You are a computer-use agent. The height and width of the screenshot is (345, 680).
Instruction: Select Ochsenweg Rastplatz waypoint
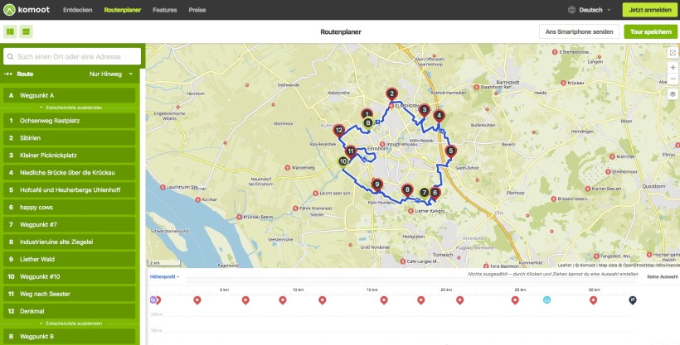pyautogui.click(x=70, y=121)
